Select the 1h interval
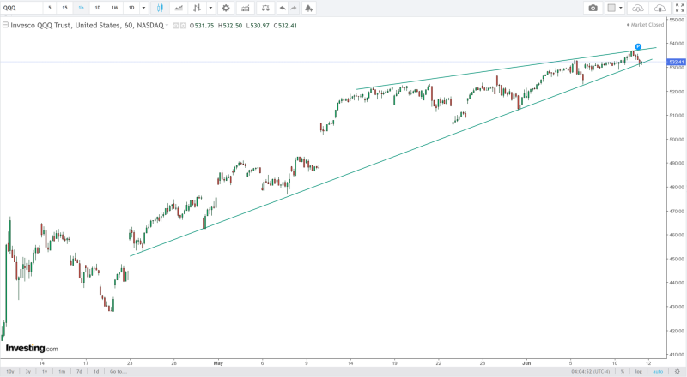Viewport: 687px width, 377px height. [81, 8]
